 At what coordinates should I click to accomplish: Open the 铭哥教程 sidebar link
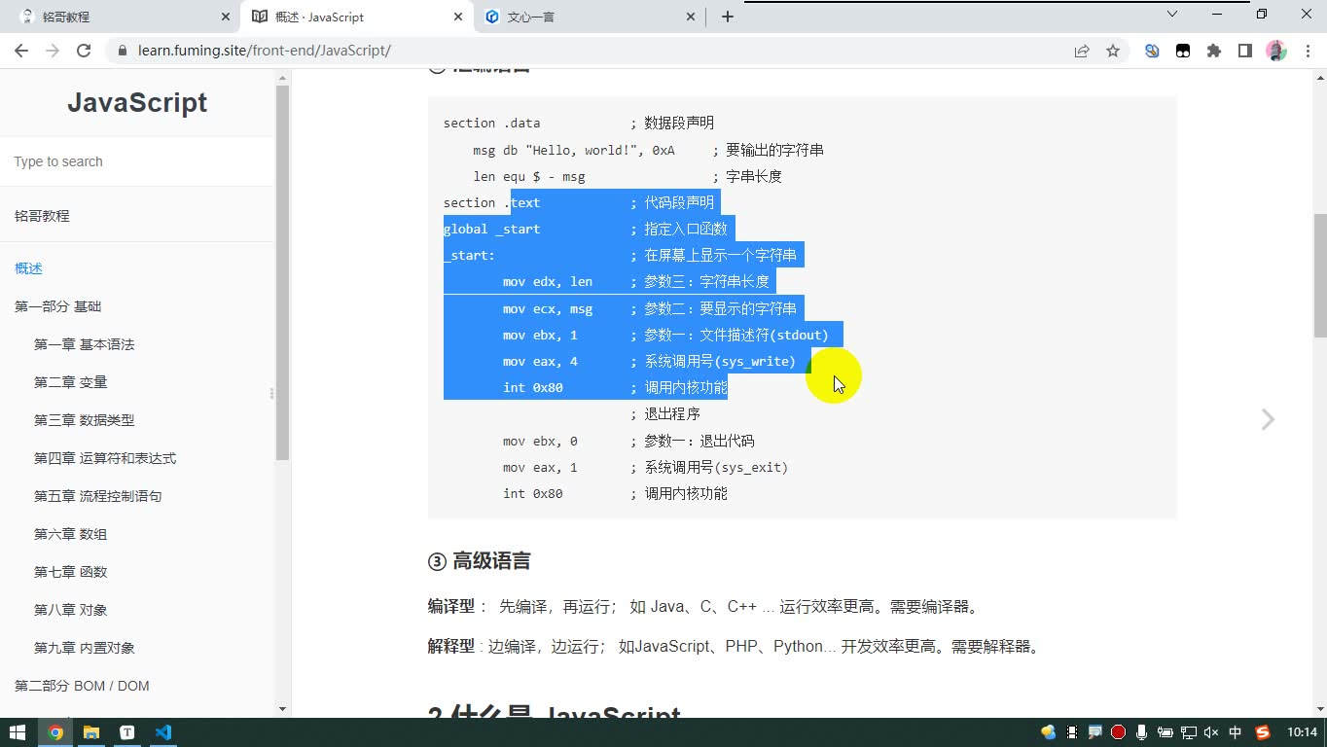(42, 216)
